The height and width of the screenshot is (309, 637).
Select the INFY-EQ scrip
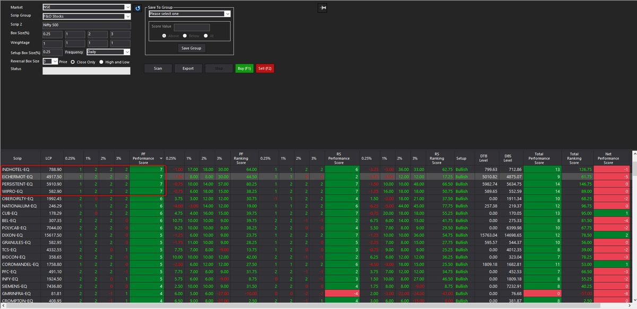pyautogui.click(x=11, y=278)
